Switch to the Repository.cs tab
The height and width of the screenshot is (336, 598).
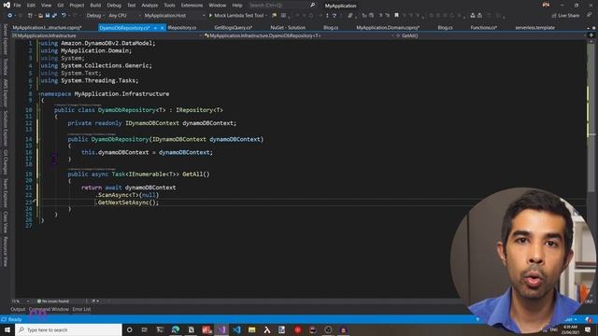coord(182,28)
